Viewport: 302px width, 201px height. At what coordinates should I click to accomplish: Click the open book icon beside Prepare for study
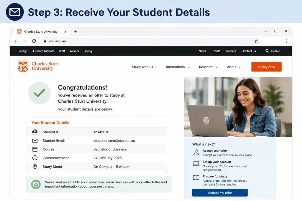tap(196, 177)
